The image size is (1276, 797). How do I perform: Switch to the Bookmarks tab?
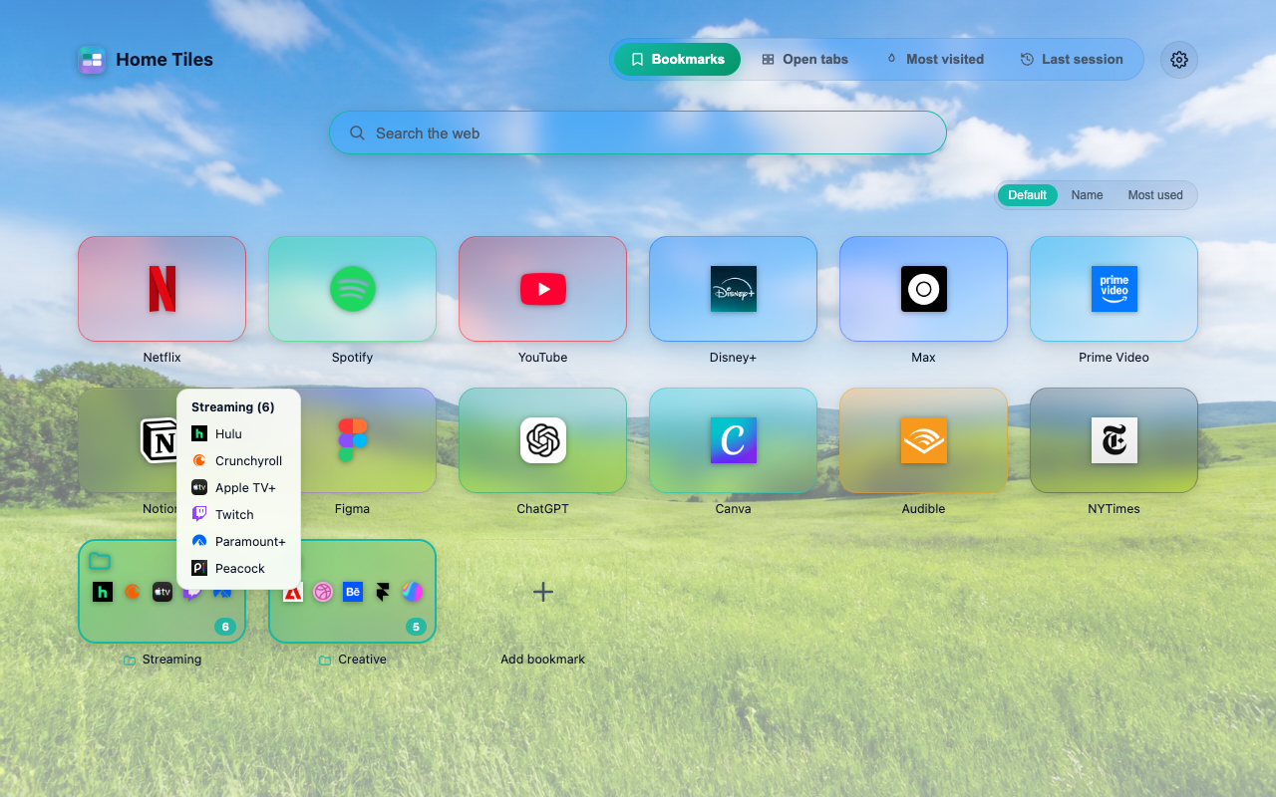click(x=677, y=60)
